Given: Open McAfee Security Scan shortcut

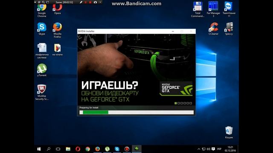Looking at the screenshot, I should tap(42, 92).
